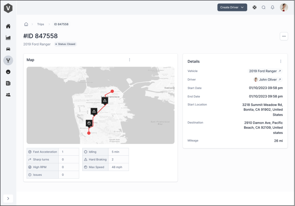Screen dimensions: 295x206
Task: Open Map card options menu
Action: (x=130, y=60)
